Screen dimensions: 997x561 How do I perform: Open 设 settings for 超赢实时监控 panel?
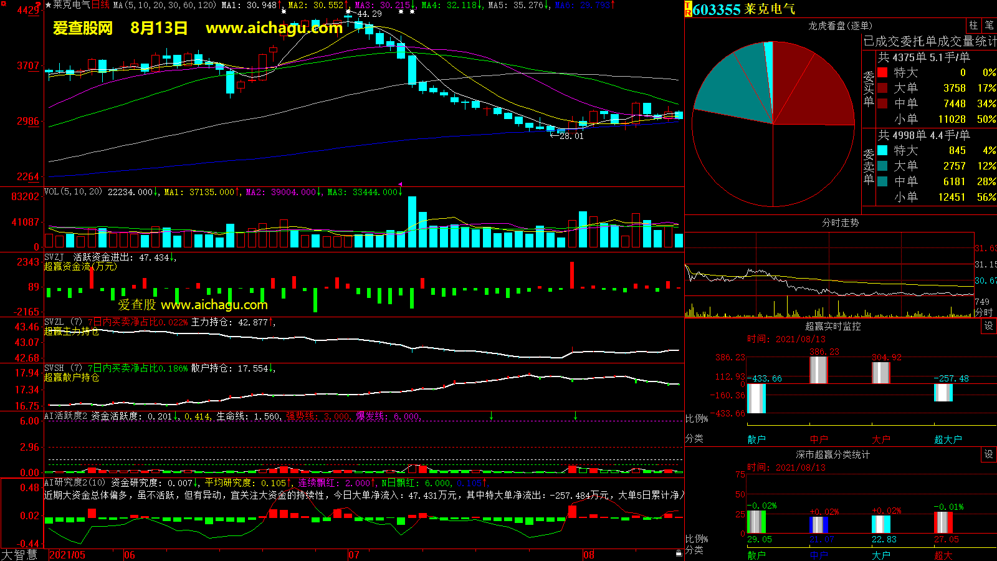pyautogui.click(x=988, y=326)
